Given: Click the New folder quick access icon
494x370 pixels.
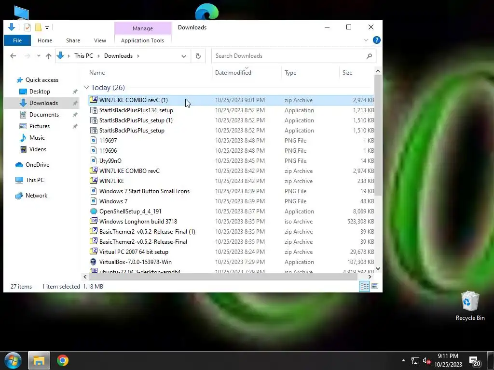Looking at the screenshot, I should point(38,27).
